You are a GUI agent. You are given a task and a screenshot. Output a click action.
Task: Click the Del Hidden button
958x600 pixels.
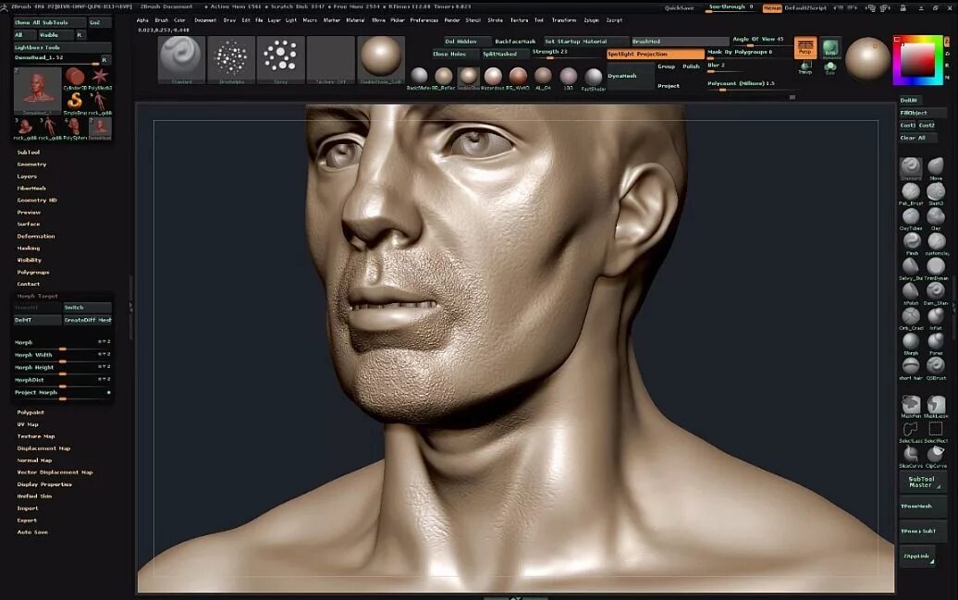click(x=467, y=42)
